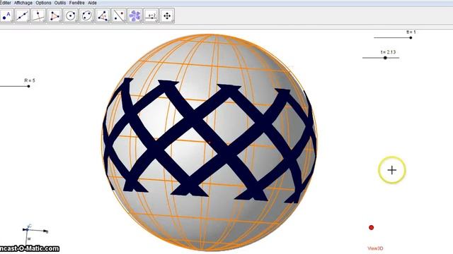453x254 pixels.
Task: Open the Affichage menu
Action: (x=23, y=3)
